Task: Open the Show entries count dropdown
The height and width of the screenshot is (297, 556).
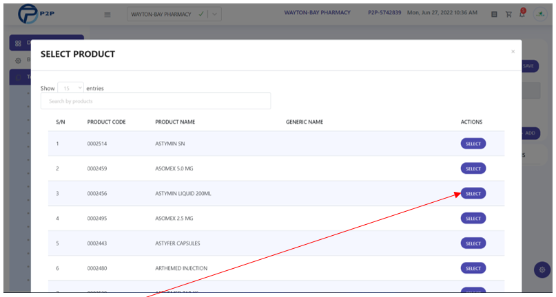Action: pyautogui.click(x=70, y=88)
